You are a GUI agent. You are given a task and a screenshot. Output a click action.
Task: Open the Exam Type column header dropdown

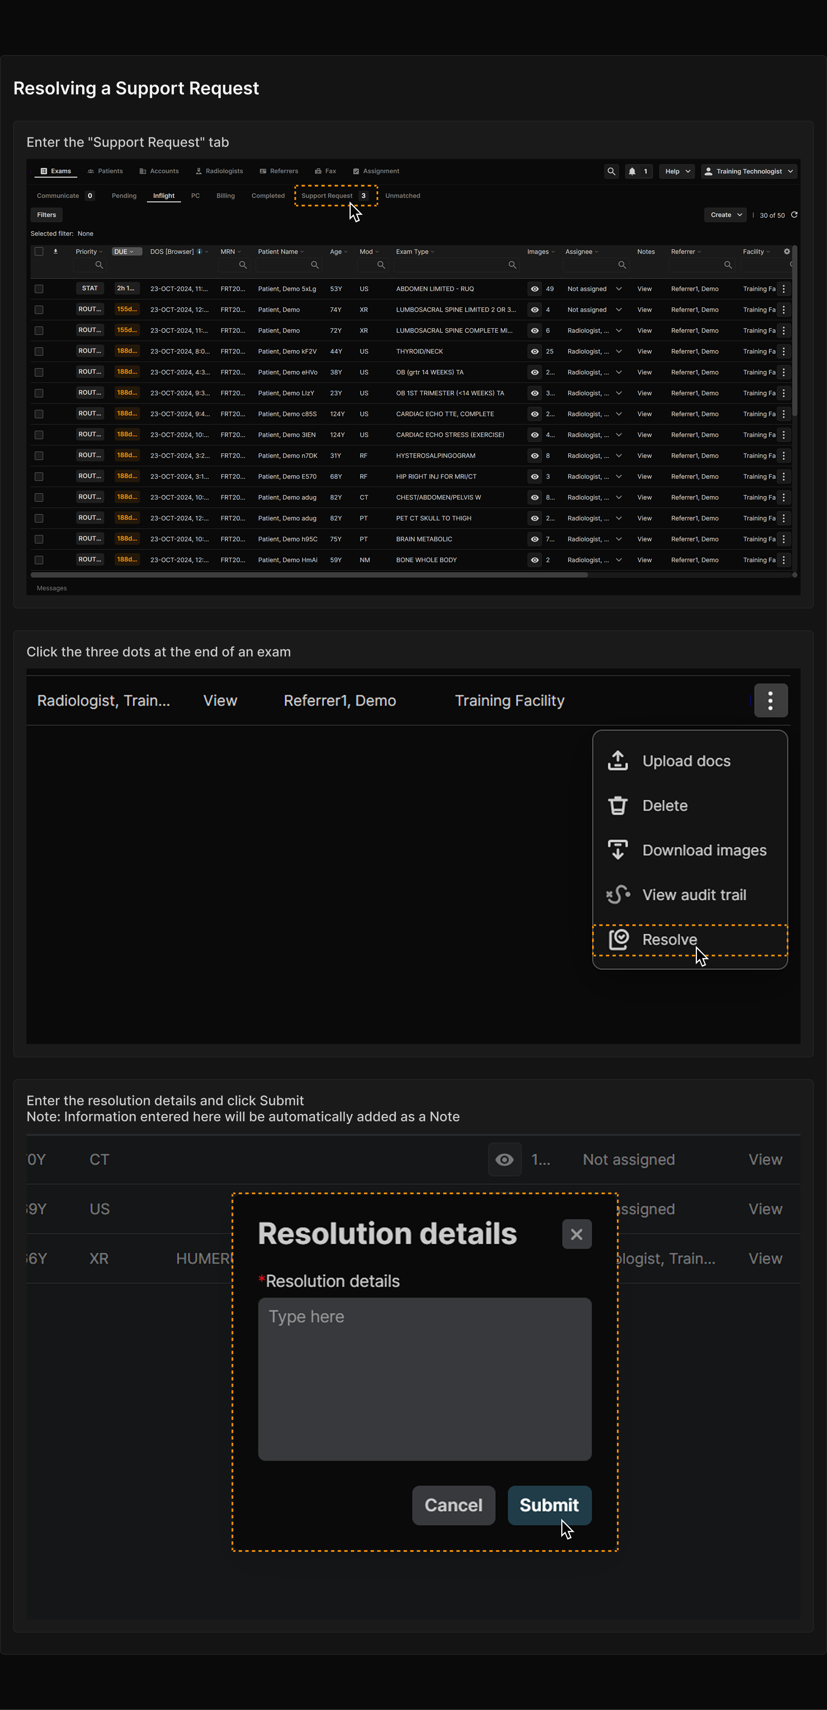coord(432,252)
